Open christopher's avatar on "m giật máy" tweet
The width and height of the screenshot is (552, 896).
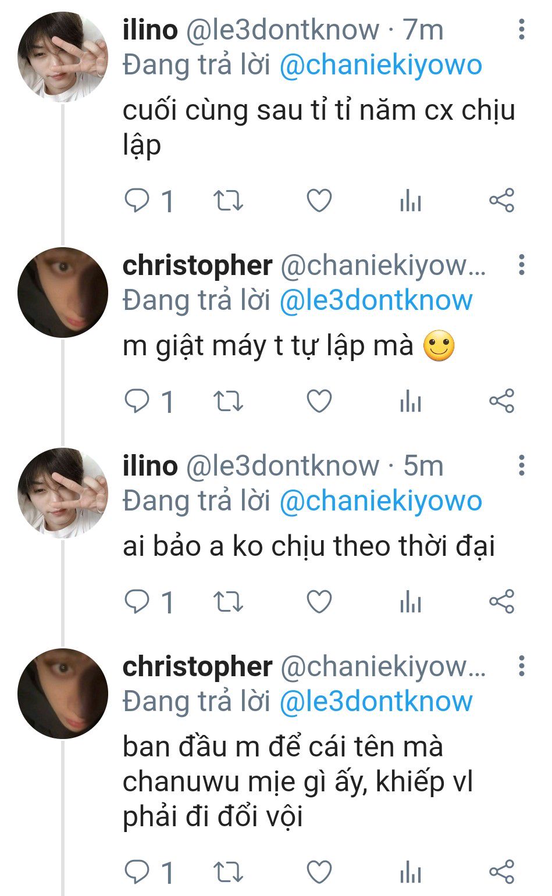[x=63, y=292]
